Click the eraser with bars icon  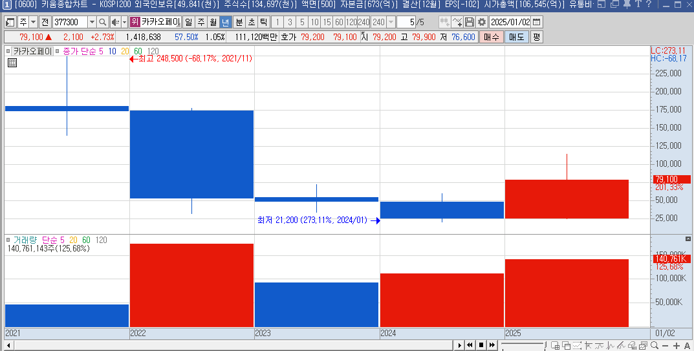coord(633,346)
